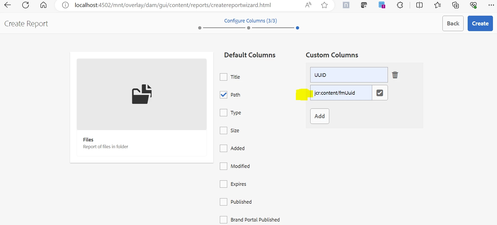Screen dimensions: 497x225
Task: Open the browser extensions puzzle icon
Action: 400,5
